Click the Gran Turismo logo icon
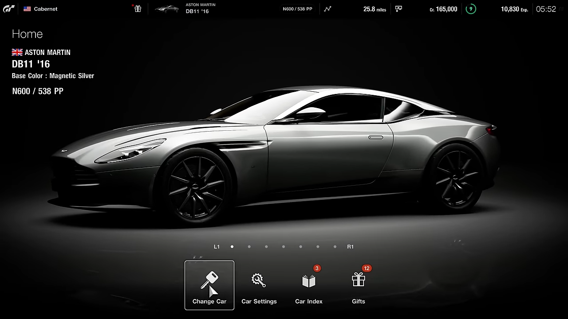This screenshot has width=568, height=319. pos(9,9)
